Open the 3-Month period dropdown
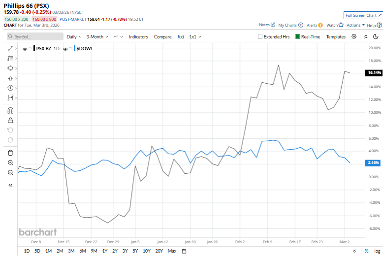Viewport: 383px width, 257px height. click(97, 37)
